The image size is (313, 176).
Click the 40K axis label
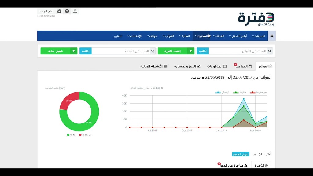click(x=124, y=96)
